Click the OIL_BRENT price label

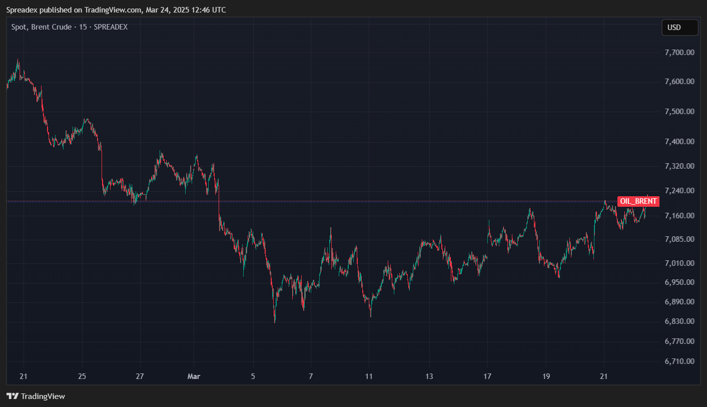tap(638, 201)
